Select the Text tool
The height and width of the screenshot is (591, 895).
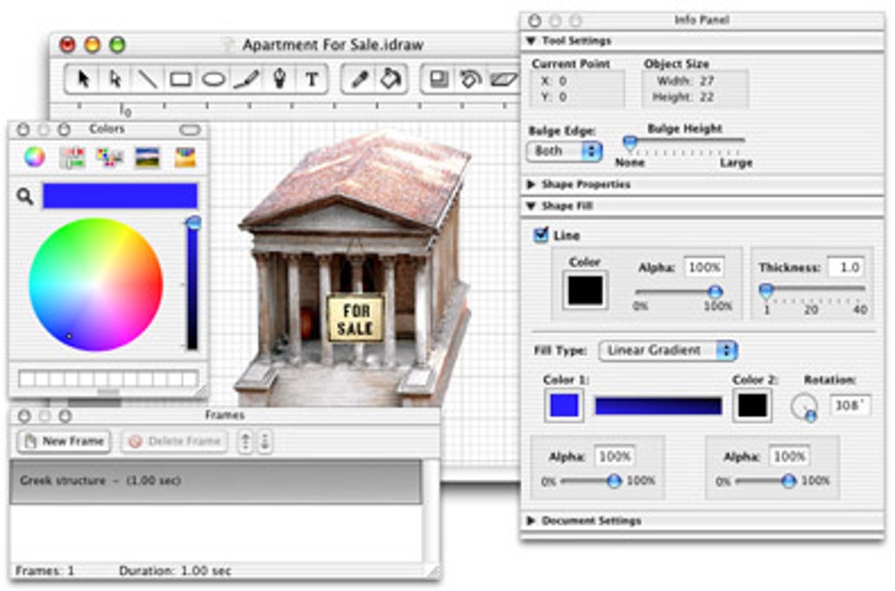[311, 79]
